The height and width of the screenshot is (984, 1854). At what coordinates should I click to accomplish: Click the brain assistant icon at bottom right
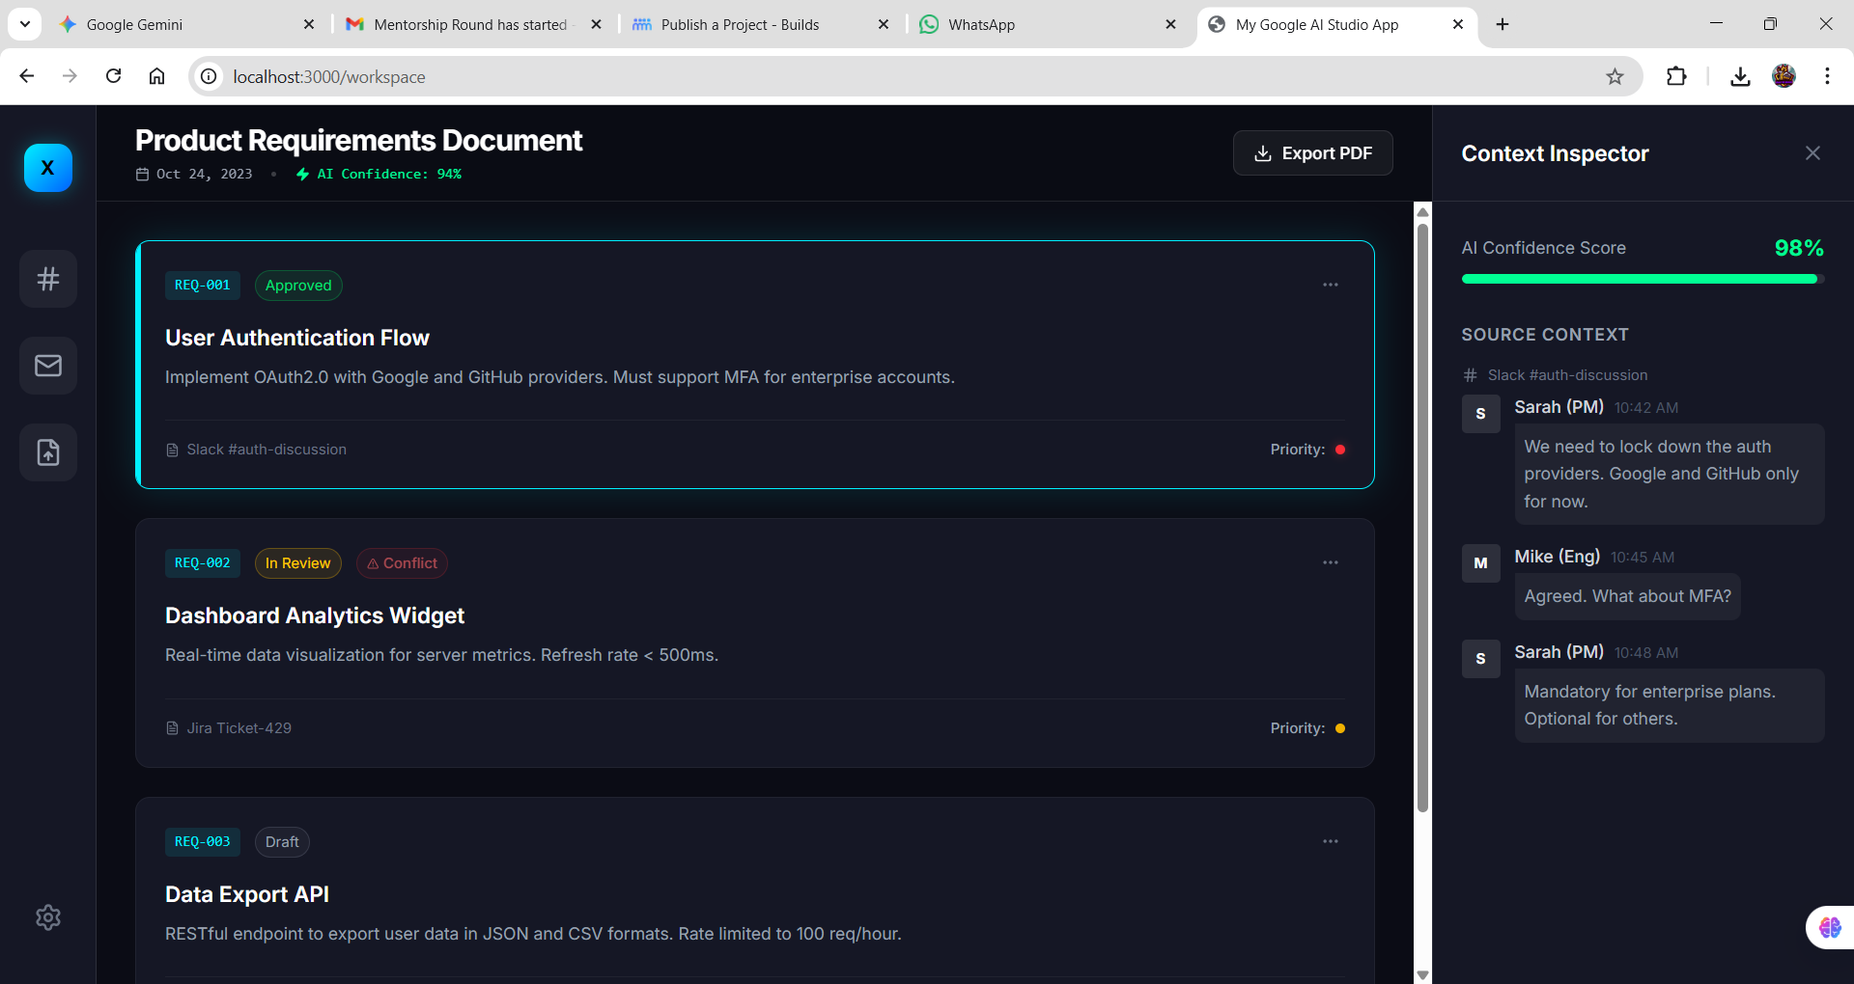(x=1829, y=927)
